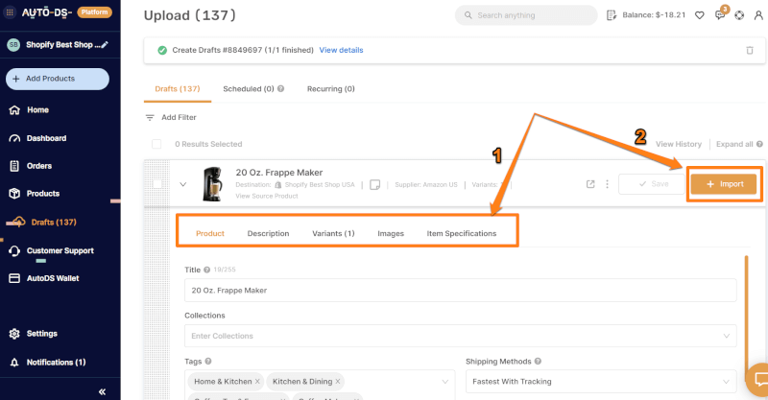Open chat messages icon with badge
The width and height of the screenshot is (768, 400).
tap(720, 15)
